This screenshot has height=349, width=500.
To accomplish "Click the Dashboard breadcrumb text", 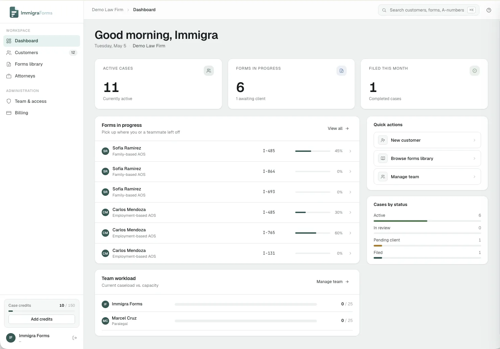I will [x=144, y=10].
